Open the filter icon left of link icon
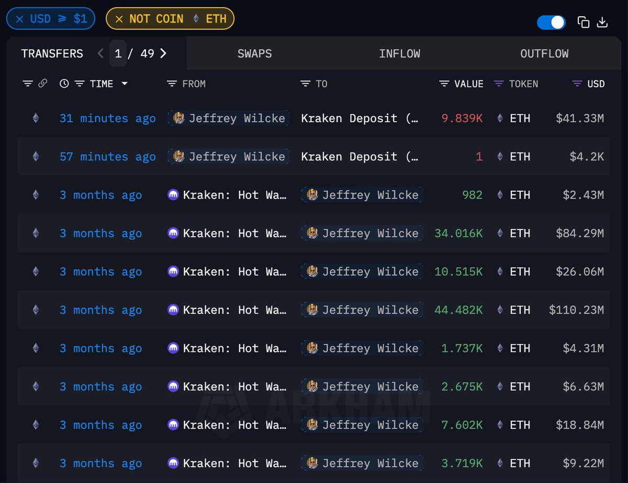628x483 pixels. pos(28,84)
